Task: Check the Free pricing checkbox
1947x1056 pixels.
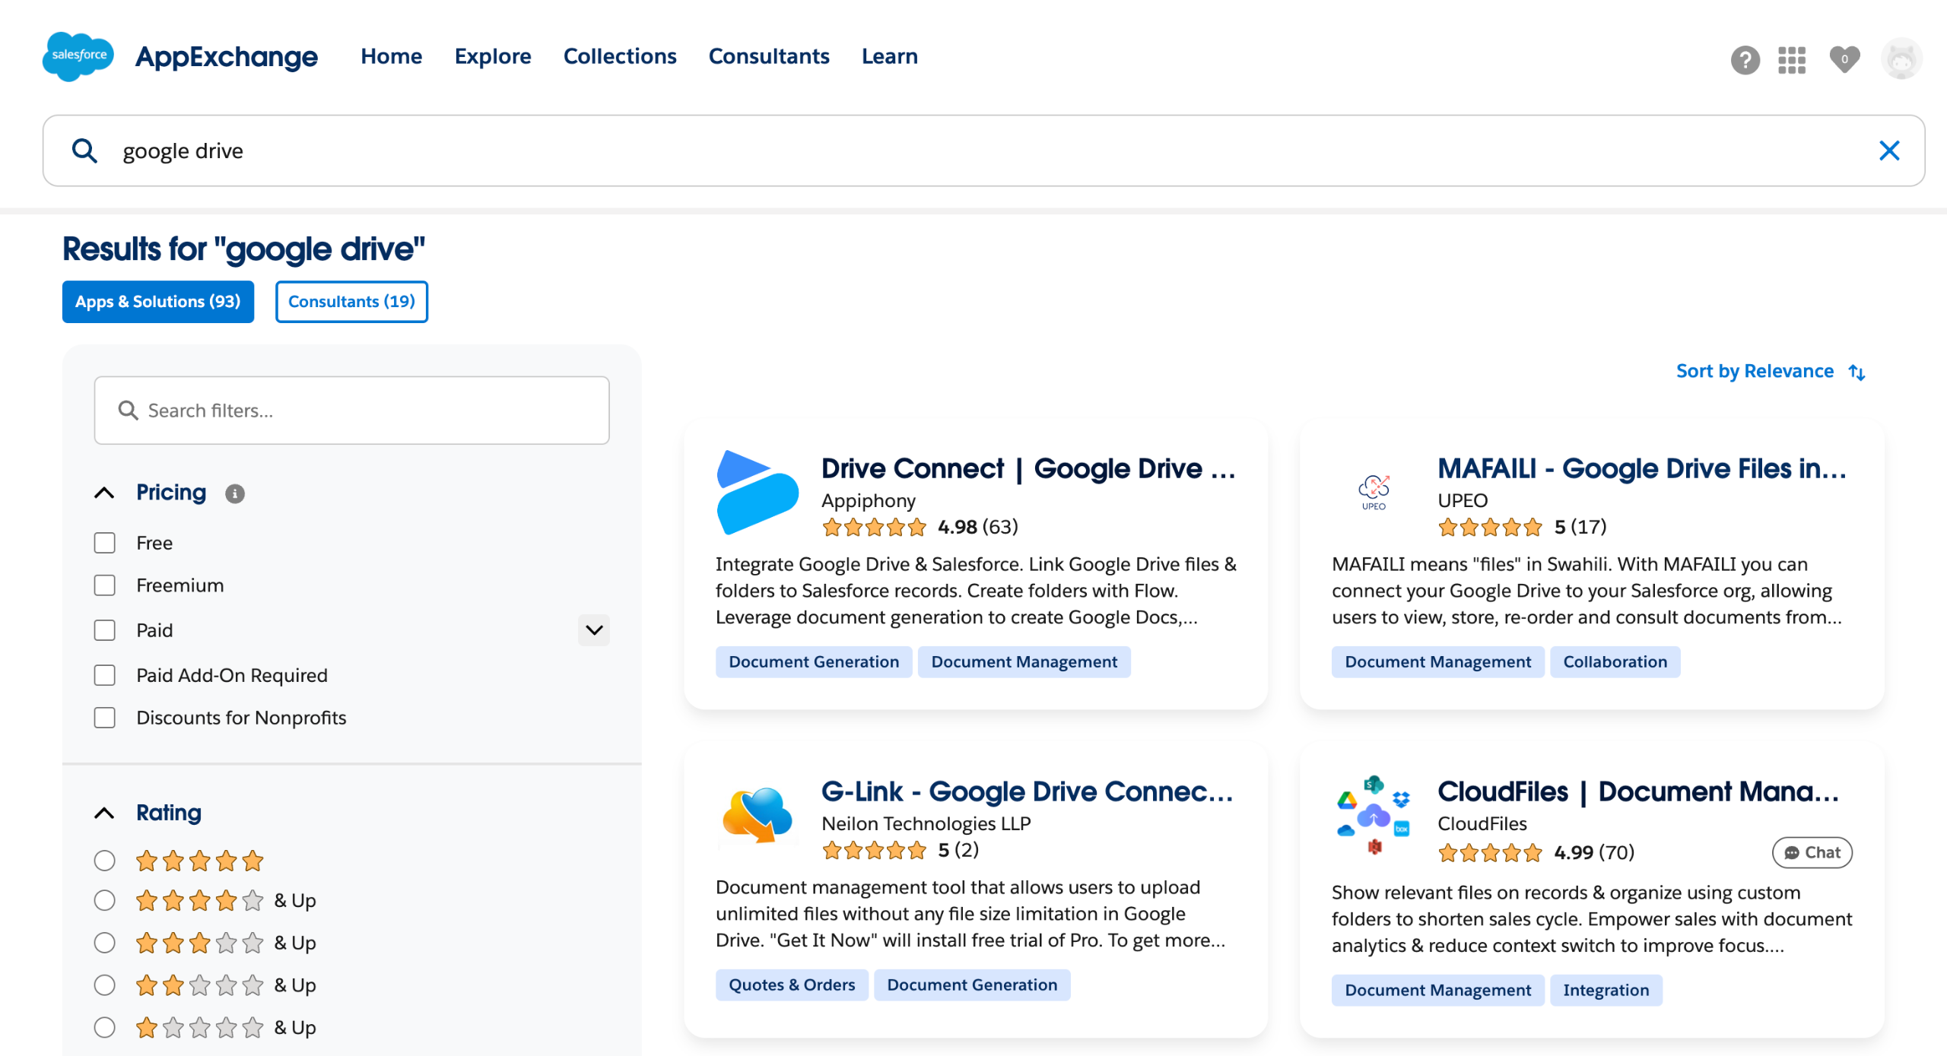Action: 105,543
